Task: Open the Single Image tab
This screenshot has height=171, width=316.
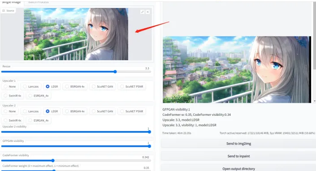Action: 12,2
